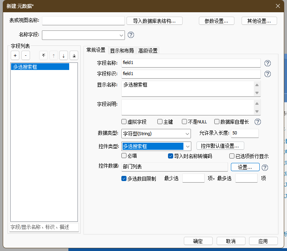
Task: Switch to the 显示和布局 tab
Action: pos(122,51)
